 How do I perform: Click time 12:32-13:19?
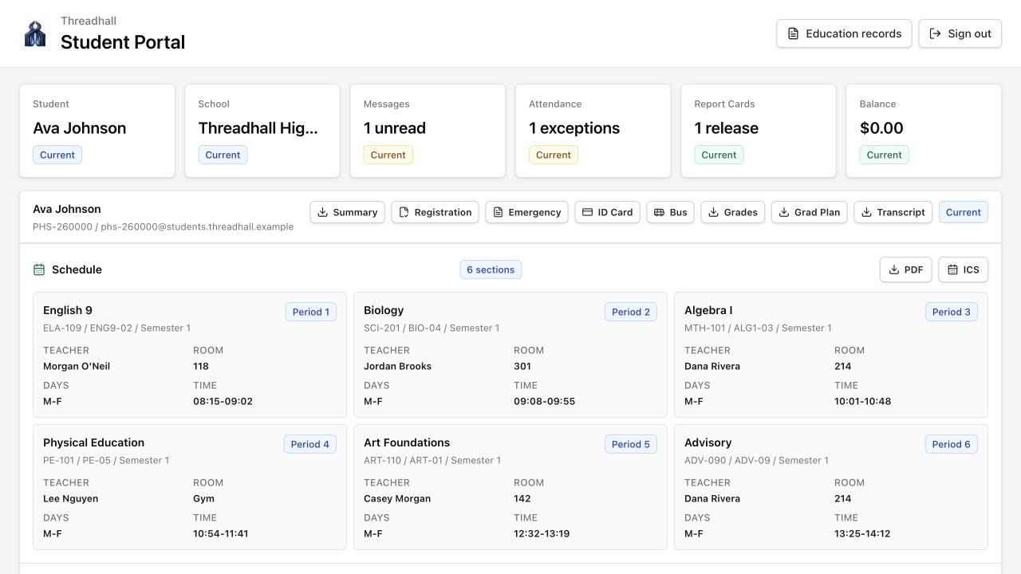tap(542, 533)
